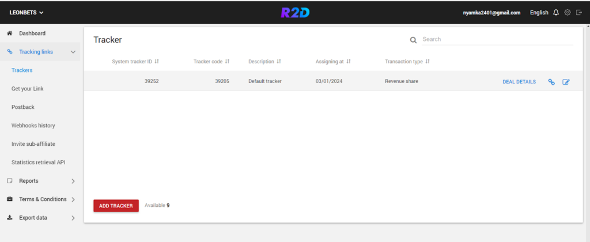Expand the Export data chevron
Viewport: 590px width, 242px height.
tap(73, 218)
